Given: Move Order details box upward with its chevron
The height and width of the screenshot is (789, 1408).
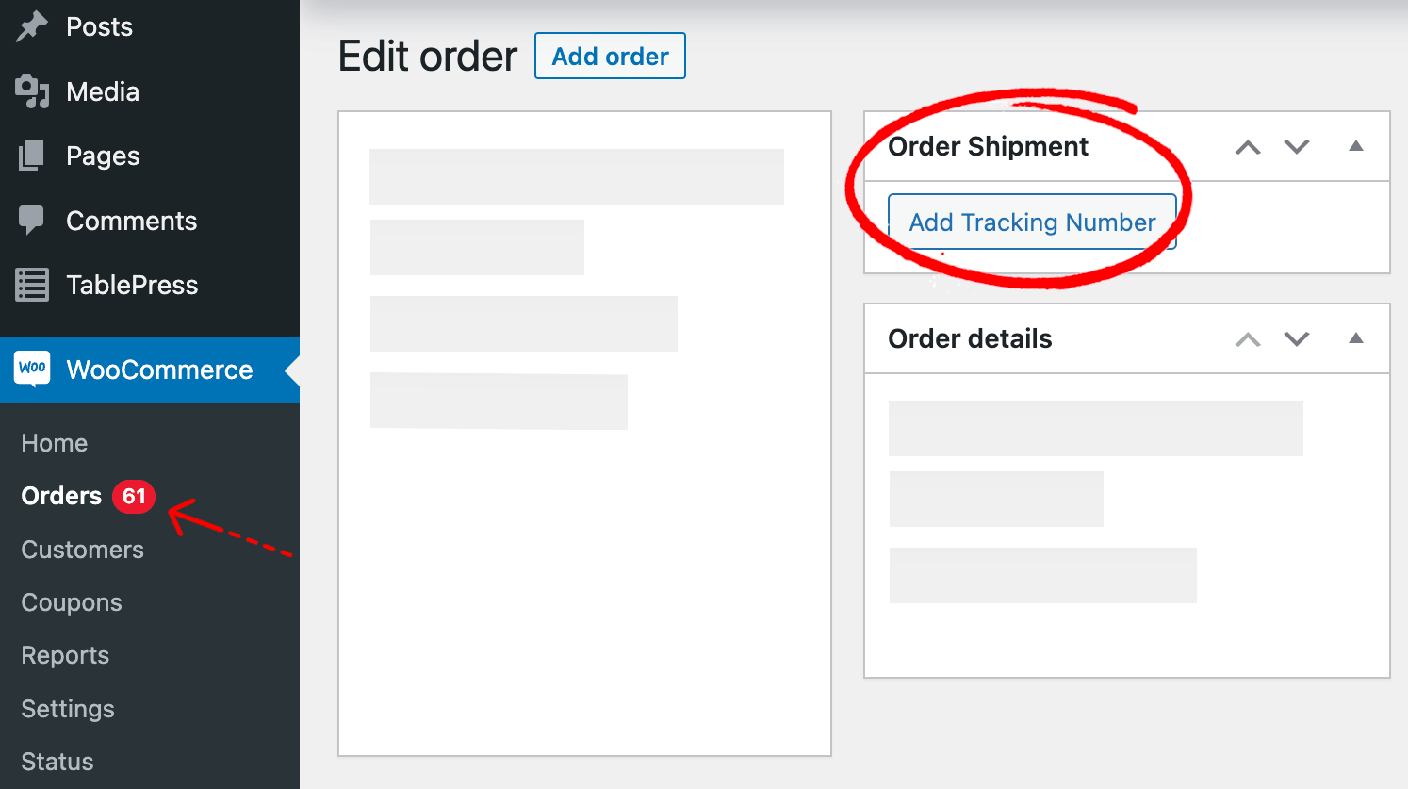Looking at the screenshot, I should 1247,338.
